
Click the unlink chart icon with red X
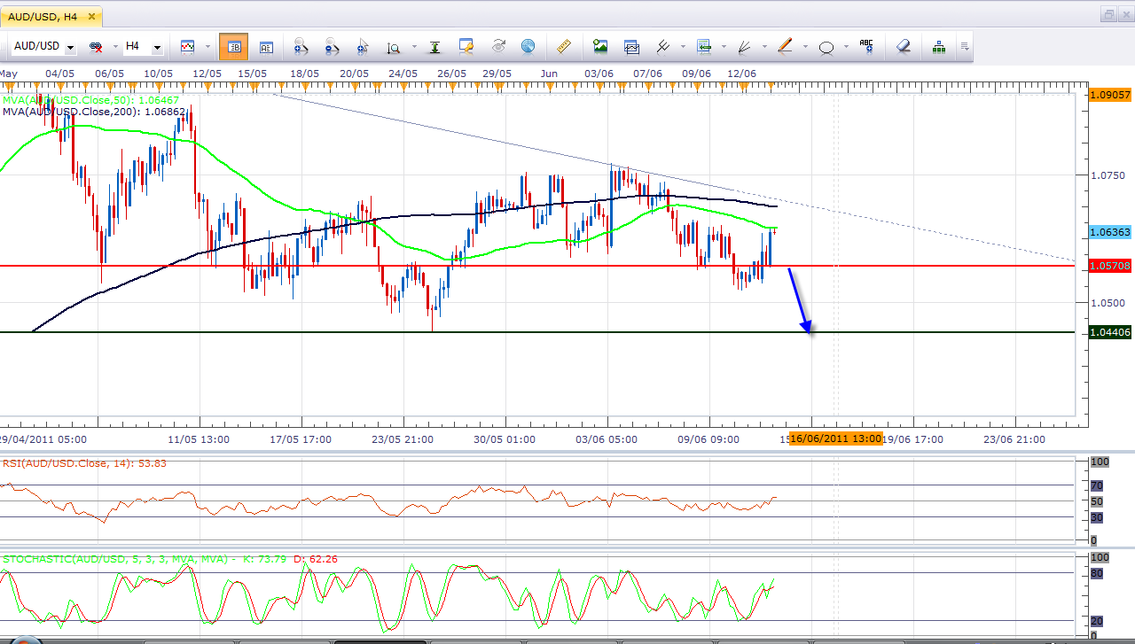pyautogui.click(x=96, y=47)
